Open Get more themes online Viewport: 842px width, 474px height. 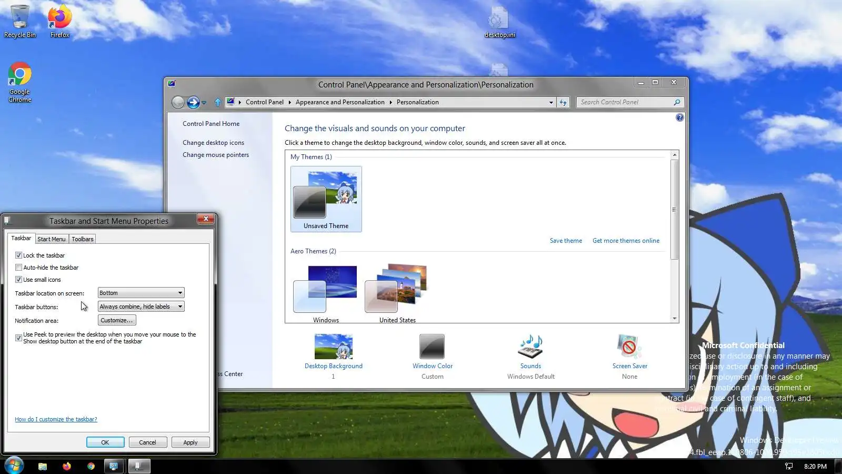(x=626, y=241)
